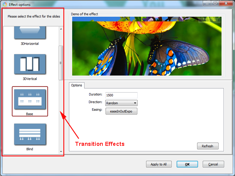Confirm with the OK button

[x=187, y=164]
